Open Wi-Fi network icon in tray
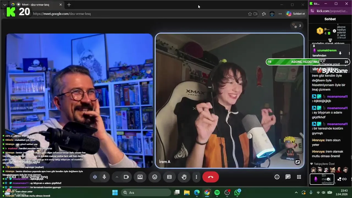The image size is (352, 198). (318, 193)
